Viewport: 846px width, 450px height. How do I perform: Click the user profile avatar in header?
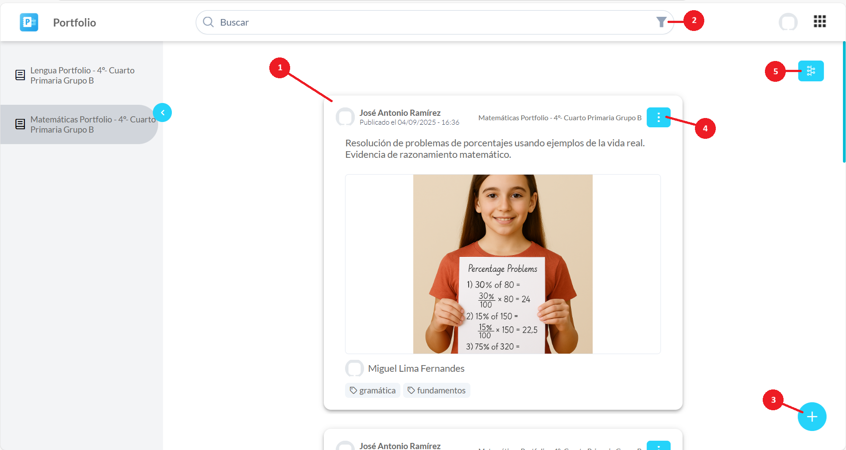coord(788,22)
